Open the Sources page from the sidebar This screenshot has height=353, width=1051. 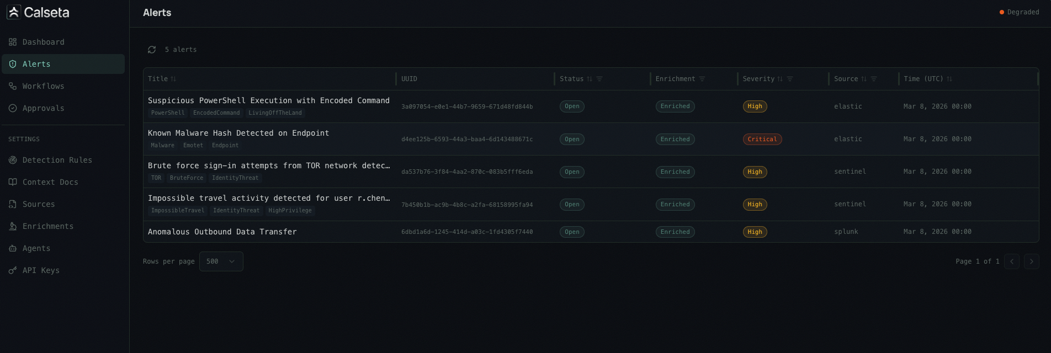pyautogui.click(x=12, y=204)
